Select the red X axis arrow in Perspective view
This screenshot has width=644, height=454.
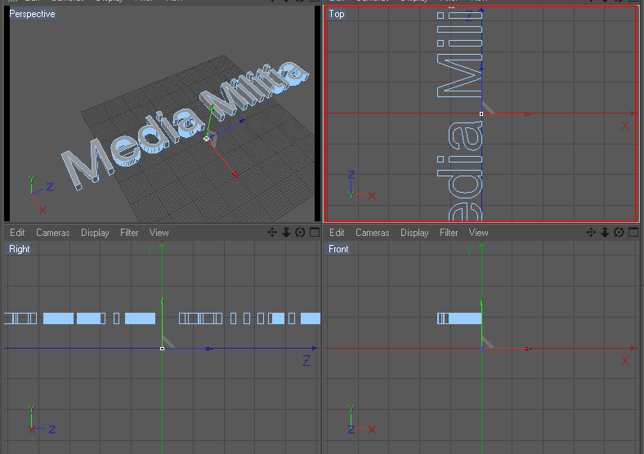[235, 175]
